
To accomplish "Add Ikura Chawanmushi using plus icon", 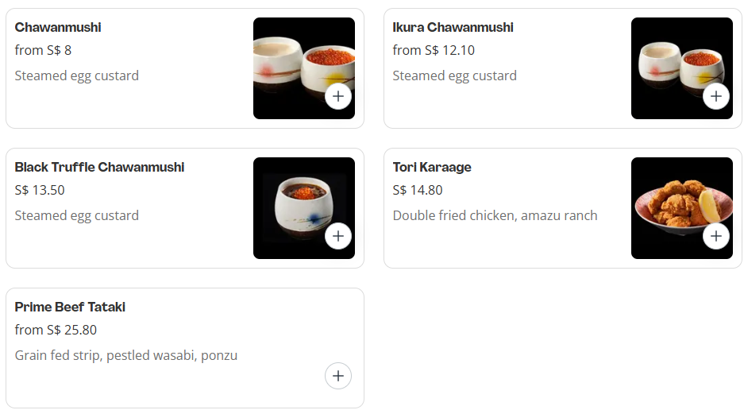I will [x=716, y=96].
